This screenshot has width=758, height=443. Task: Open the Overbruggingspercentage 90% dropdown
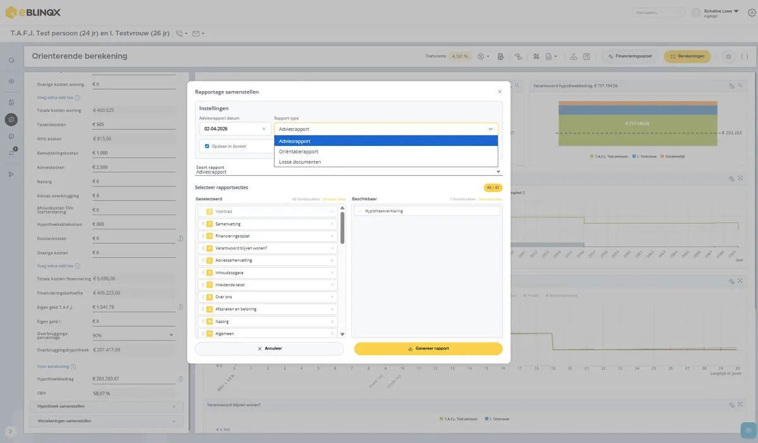point(133,335)
